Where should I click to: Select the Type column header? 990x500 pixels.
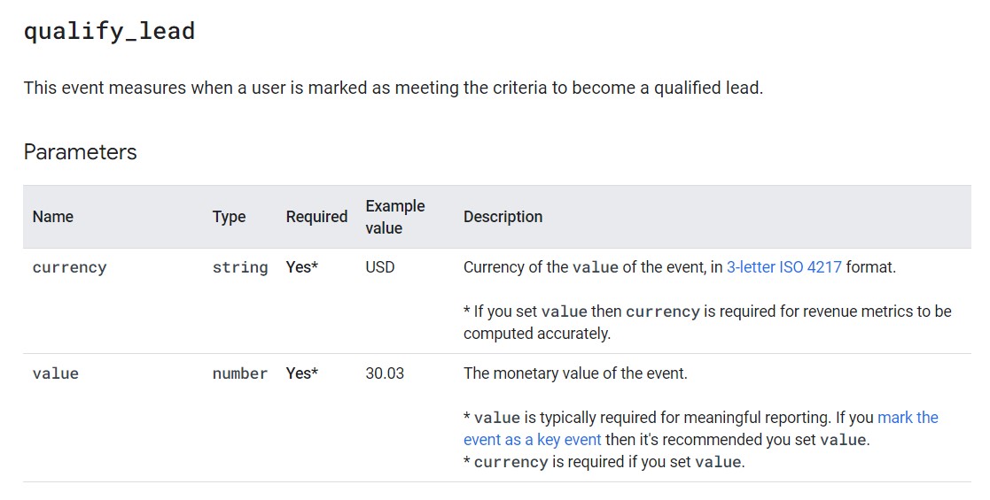click(229, 217)
